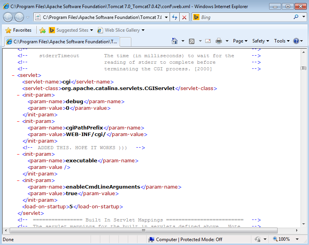Click the param-name text debug
The image size is (309, 245).
pos(74,102)
